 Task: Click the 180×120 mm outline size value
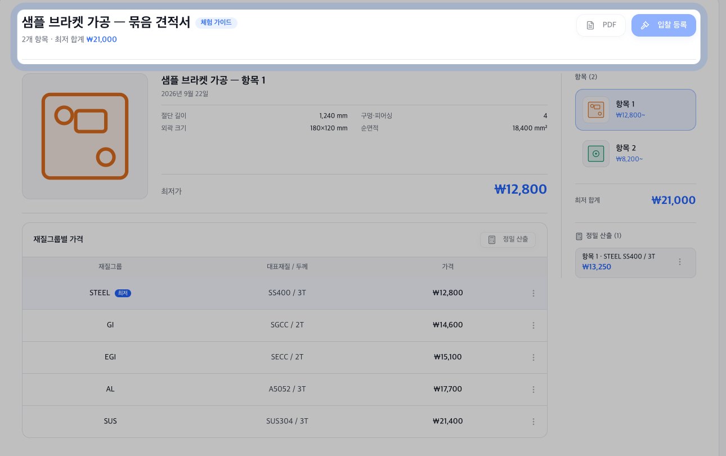point(329,128)
